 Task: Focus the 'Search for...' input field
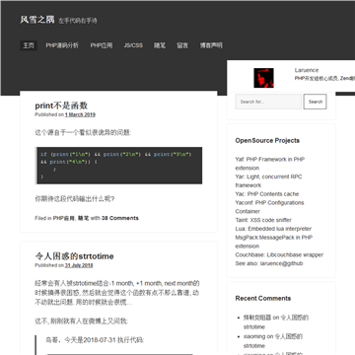tap(268, 102)
